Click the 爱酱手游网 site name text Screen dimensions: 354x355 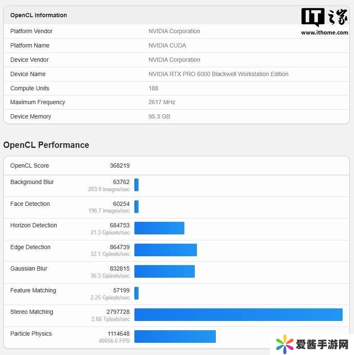click(x=322, y=345)
